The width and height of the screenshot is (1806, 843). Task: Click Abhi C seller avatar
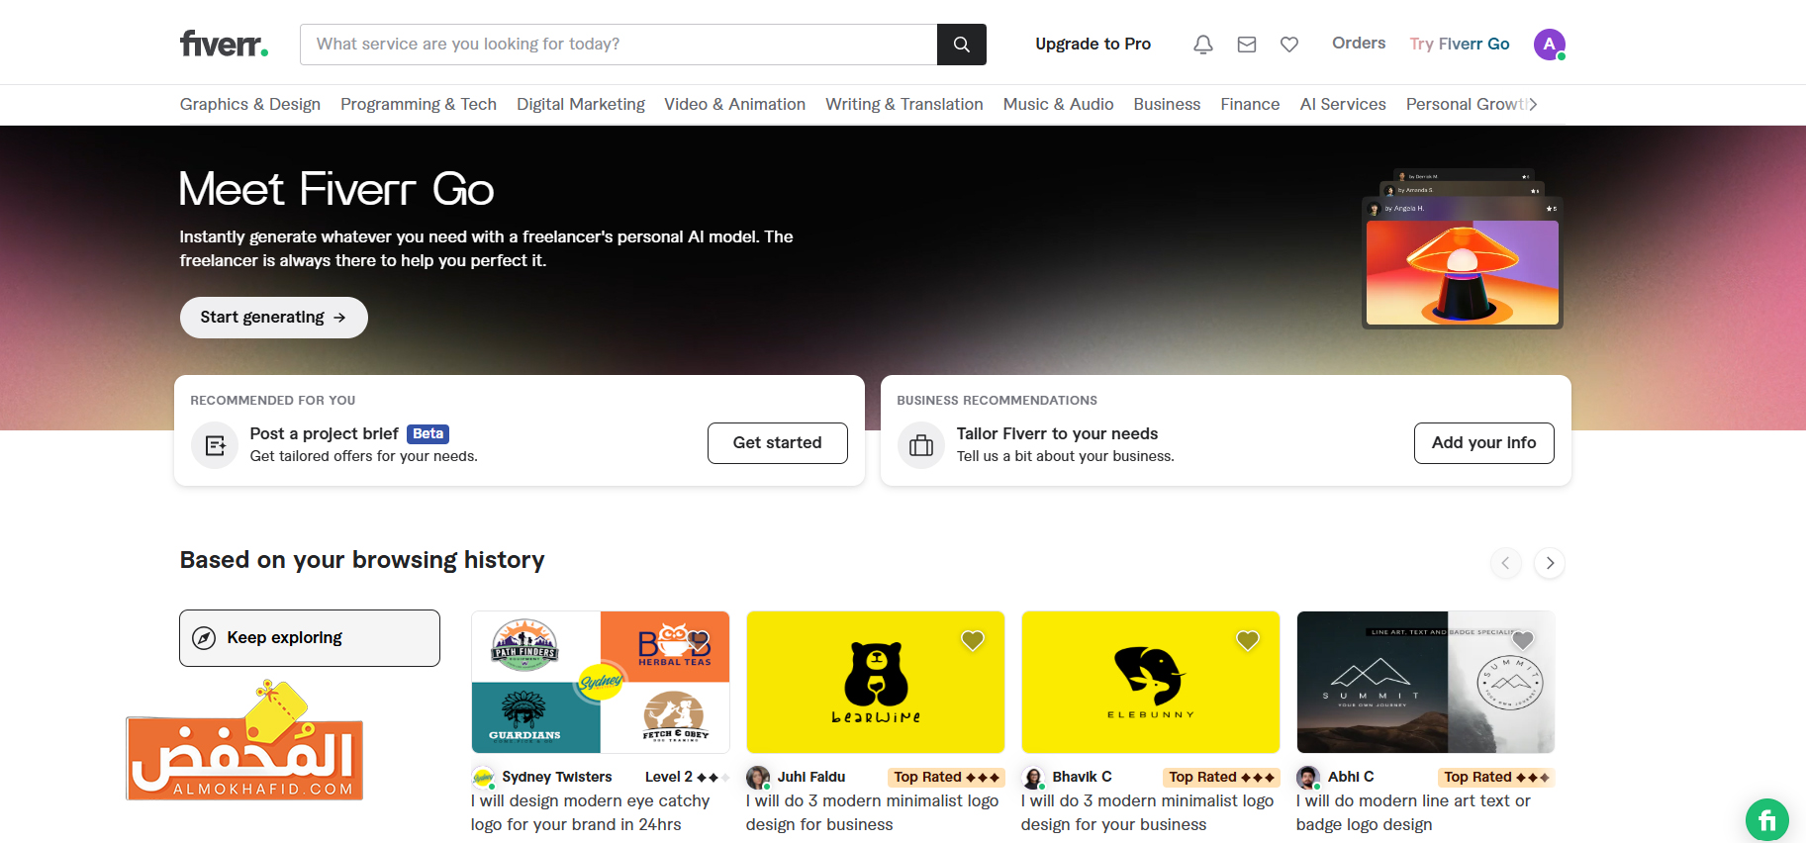coord(1308,778)
